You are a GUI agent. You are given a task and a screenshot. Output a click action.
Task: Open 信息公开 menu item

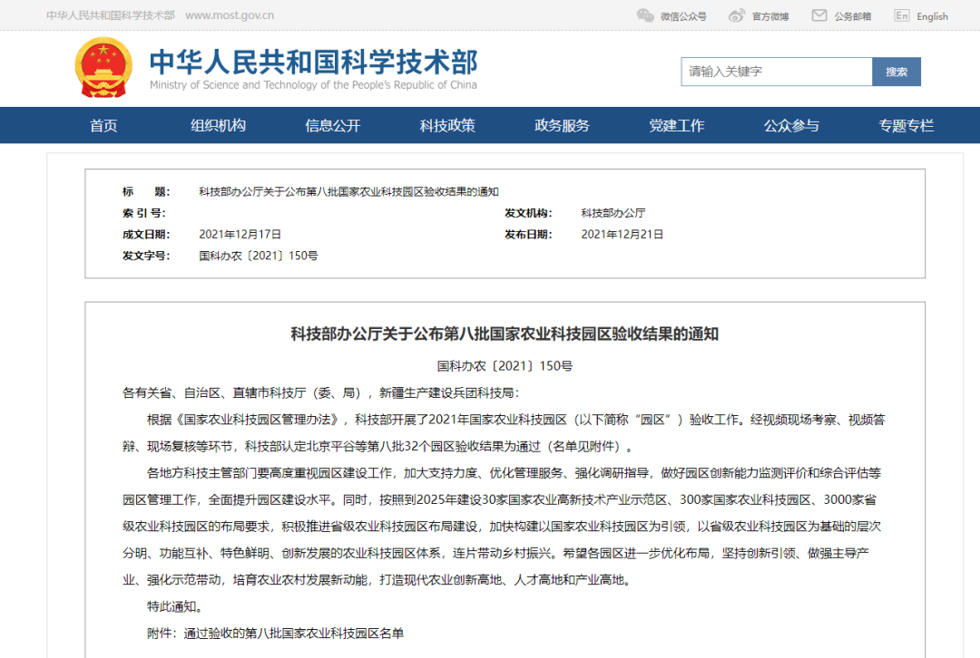click(332, 125)
